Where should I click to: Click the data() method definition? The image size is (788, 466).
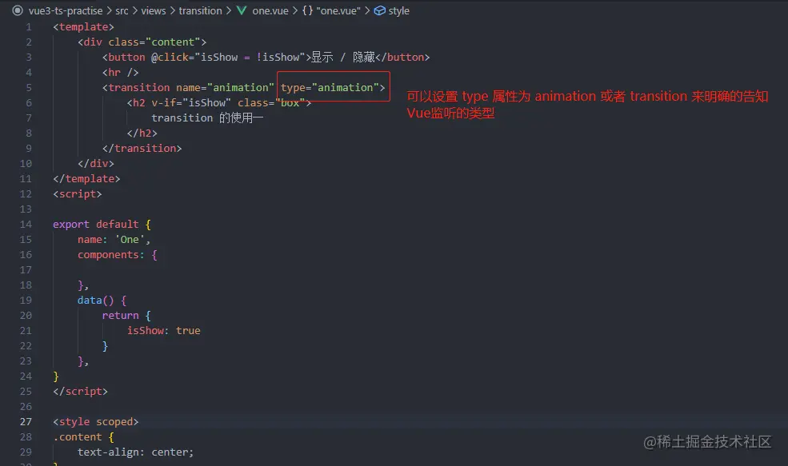tap(95, 301)
